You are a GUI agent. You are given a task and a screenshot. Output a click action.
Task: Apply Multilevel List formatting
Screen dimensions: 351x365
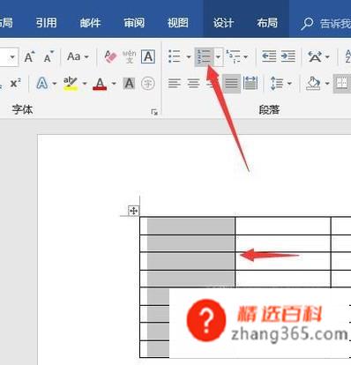[x=233, y=56]
